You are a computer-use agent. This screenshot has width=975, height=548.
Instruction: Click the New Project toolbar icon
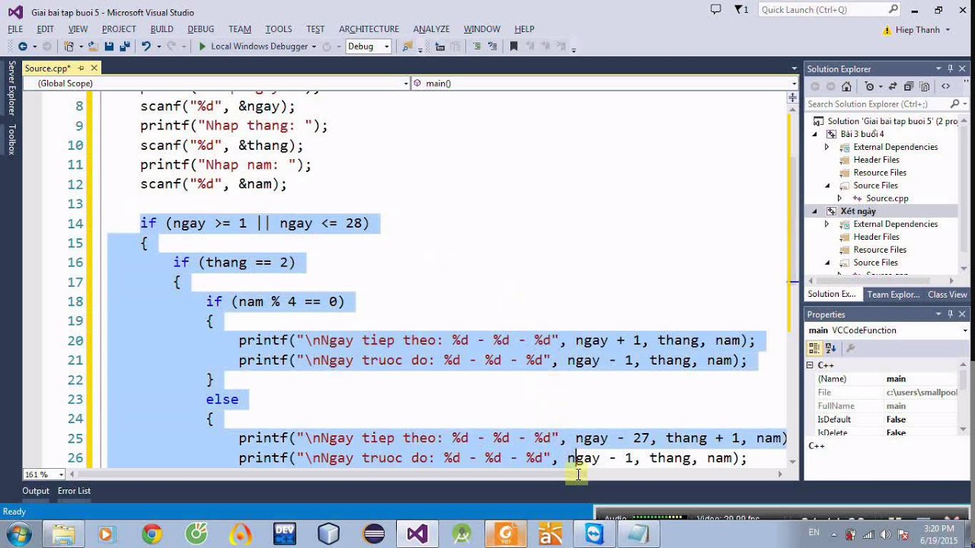coord(69,46)
